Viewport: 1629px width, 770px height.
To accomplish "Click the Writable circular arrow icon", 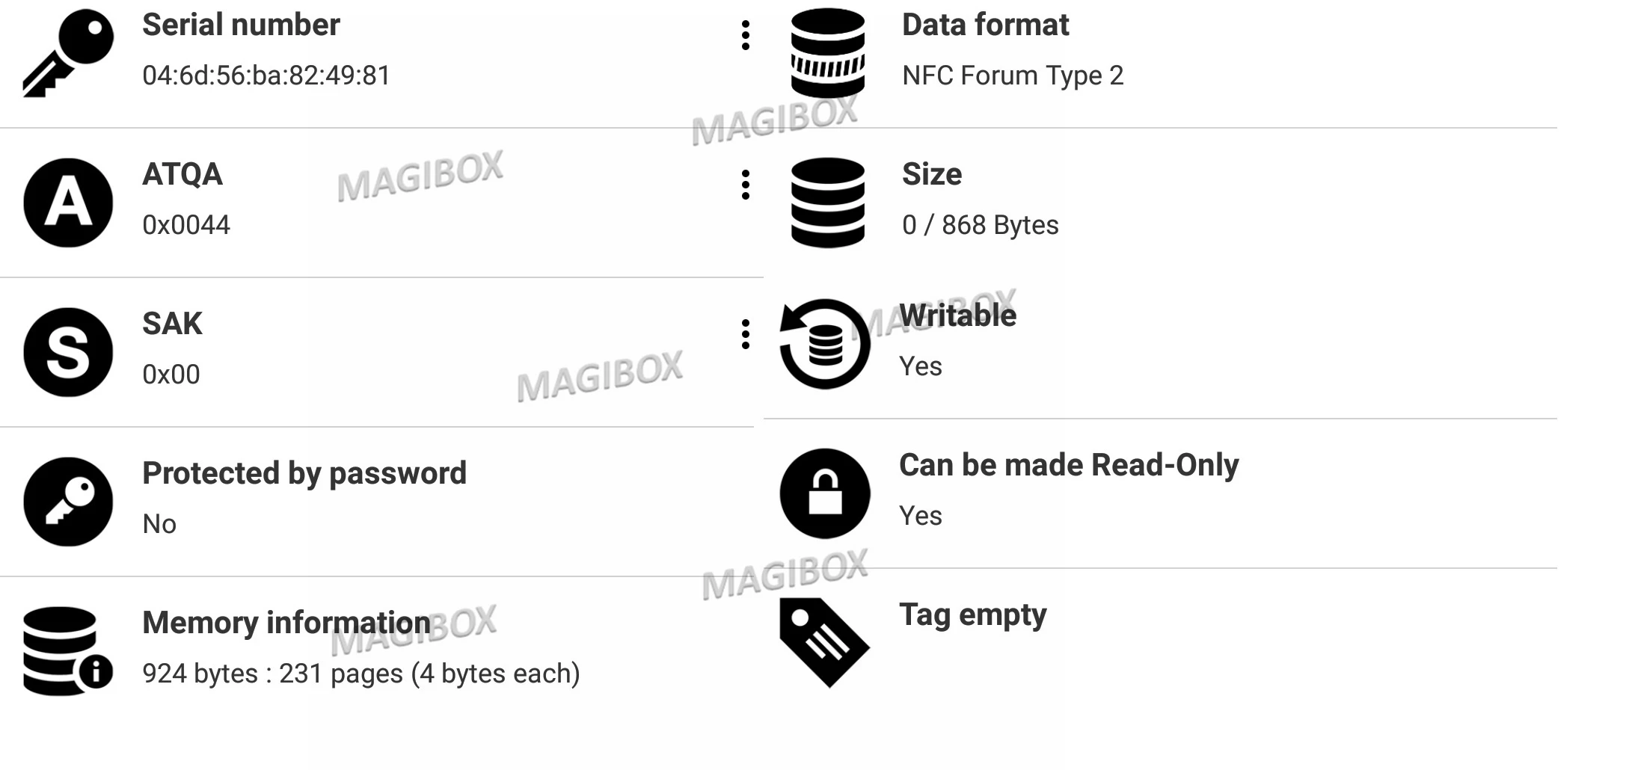I will (824, 344).
